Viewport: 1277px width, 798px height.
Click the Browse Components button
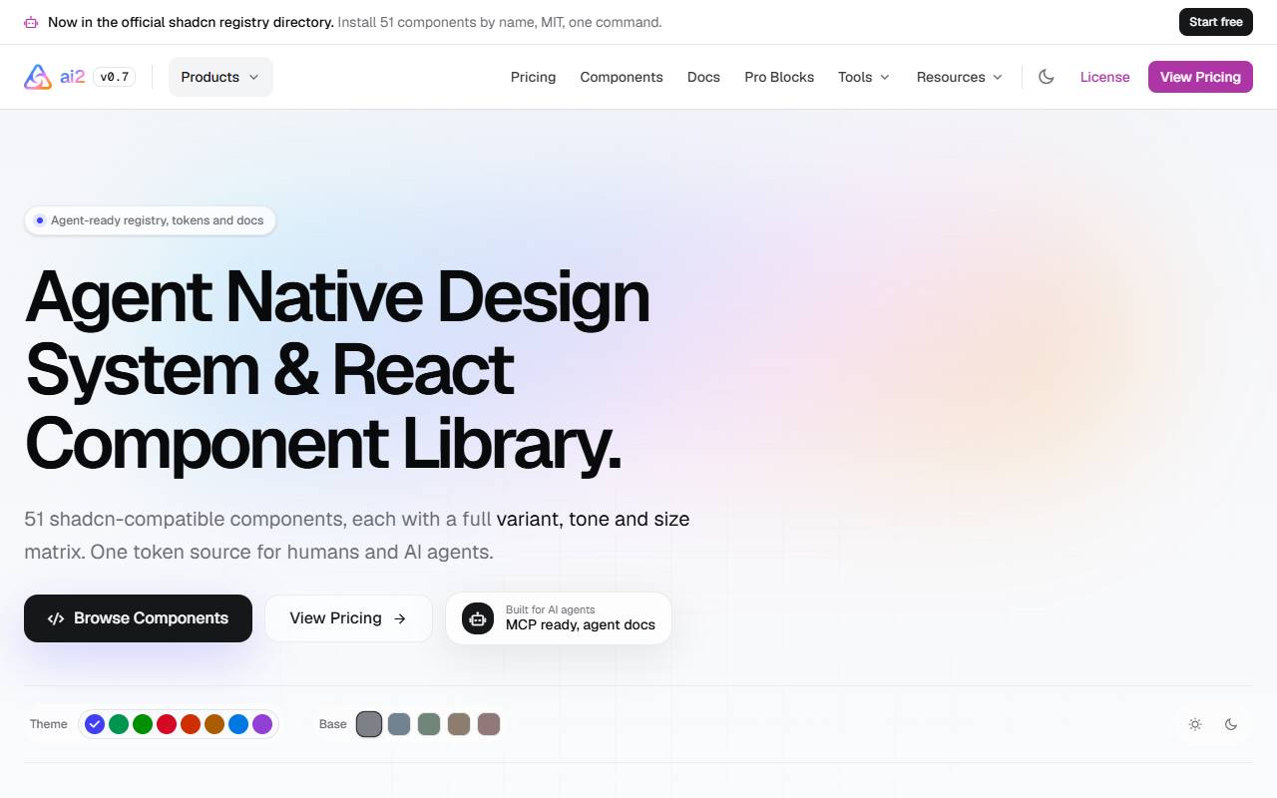pyautogui.click(x=139, y=618)
